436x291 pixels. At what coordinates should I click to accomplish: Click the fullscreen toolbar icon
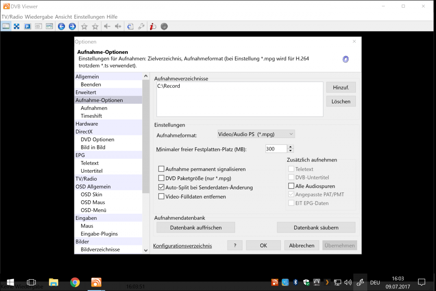17,26
